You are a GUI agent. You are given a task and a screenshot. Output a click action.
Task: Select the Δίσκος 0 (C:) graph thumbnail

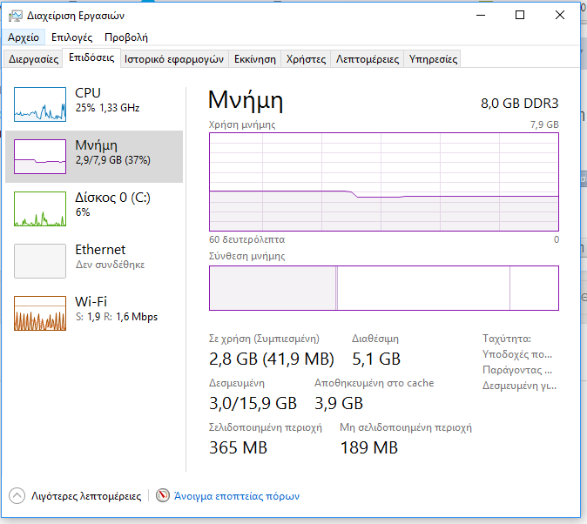pyautogui.click(x=40, y=209)
